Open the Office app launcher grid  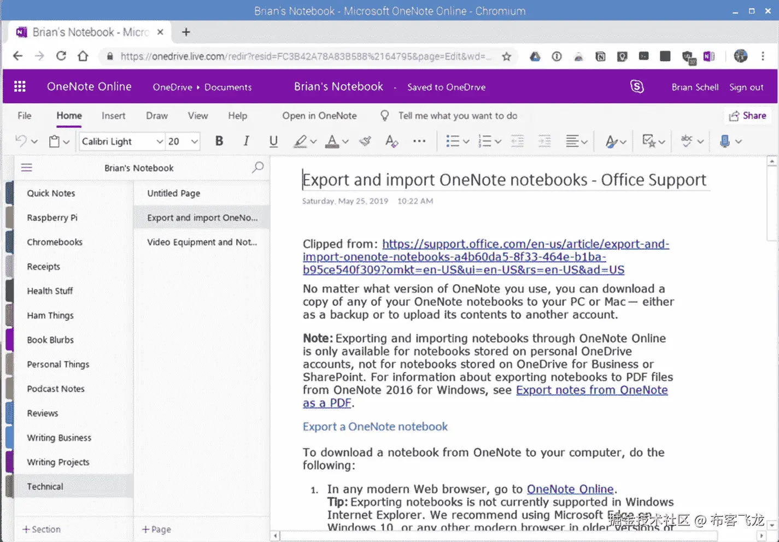(x=20, y=87)
